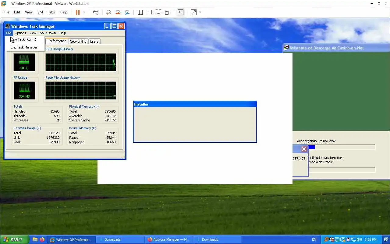Open the console view icon in toolbar
Image resolution: width=390 pixels, height=244 pixels.
point(181,12)
